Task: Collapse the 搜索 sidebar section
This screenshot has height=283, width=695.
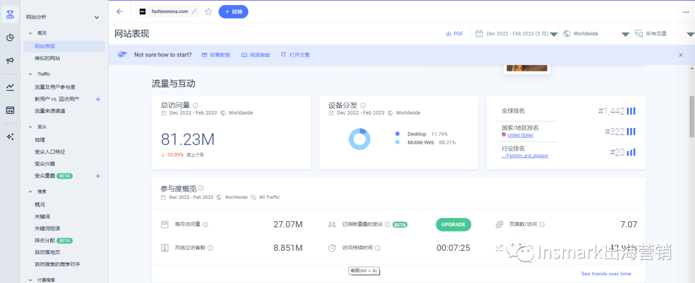Action: click(x=30, y=191)
